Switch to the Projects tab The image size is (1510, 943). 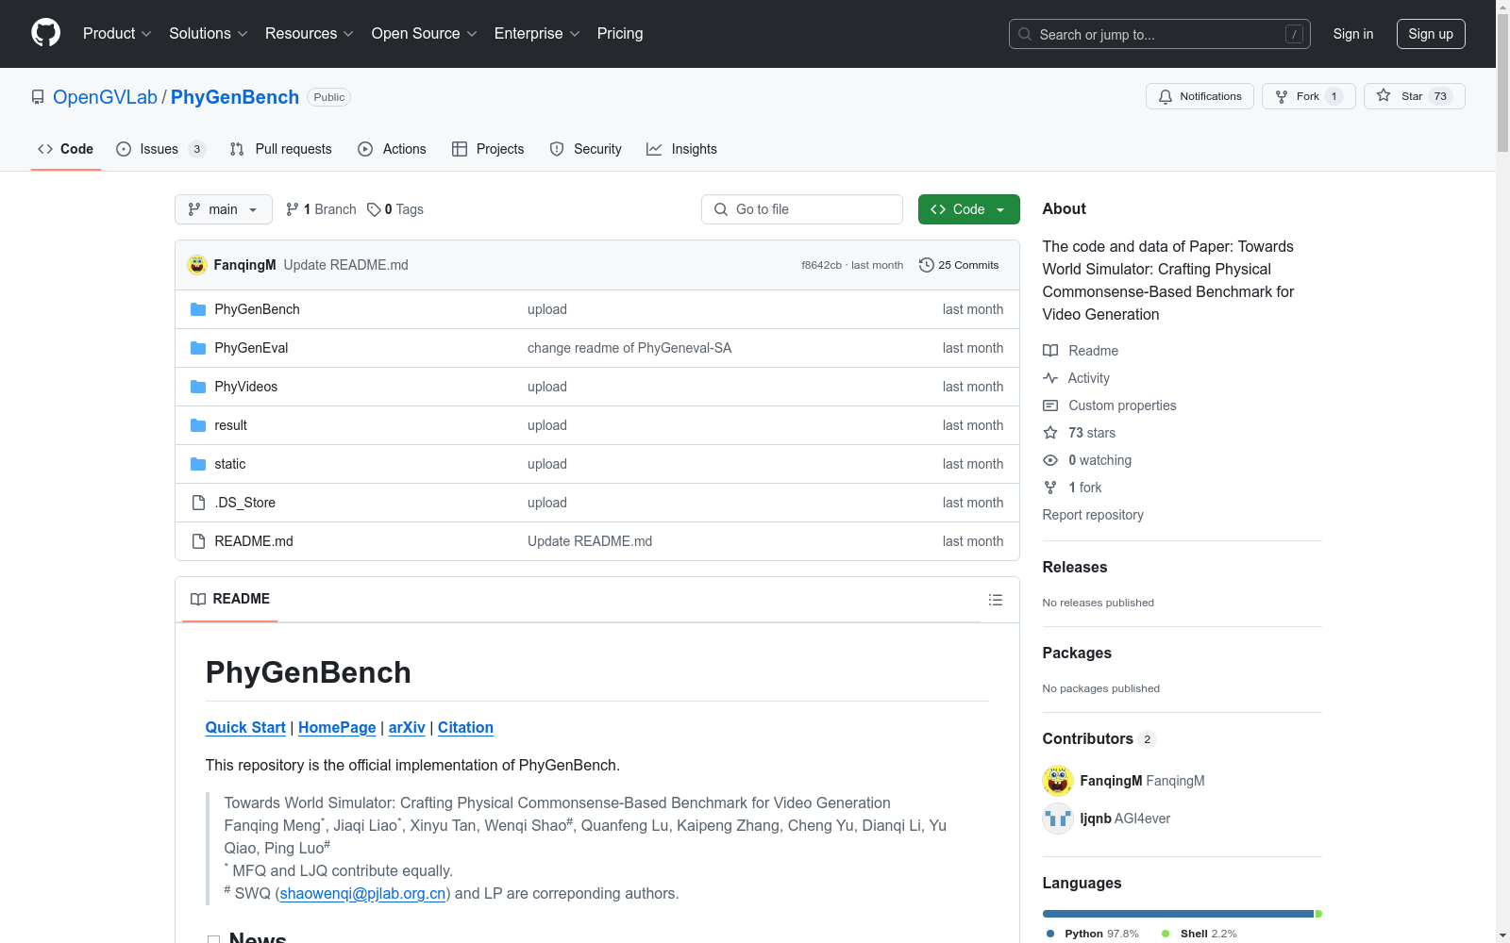tap(488, 149)
